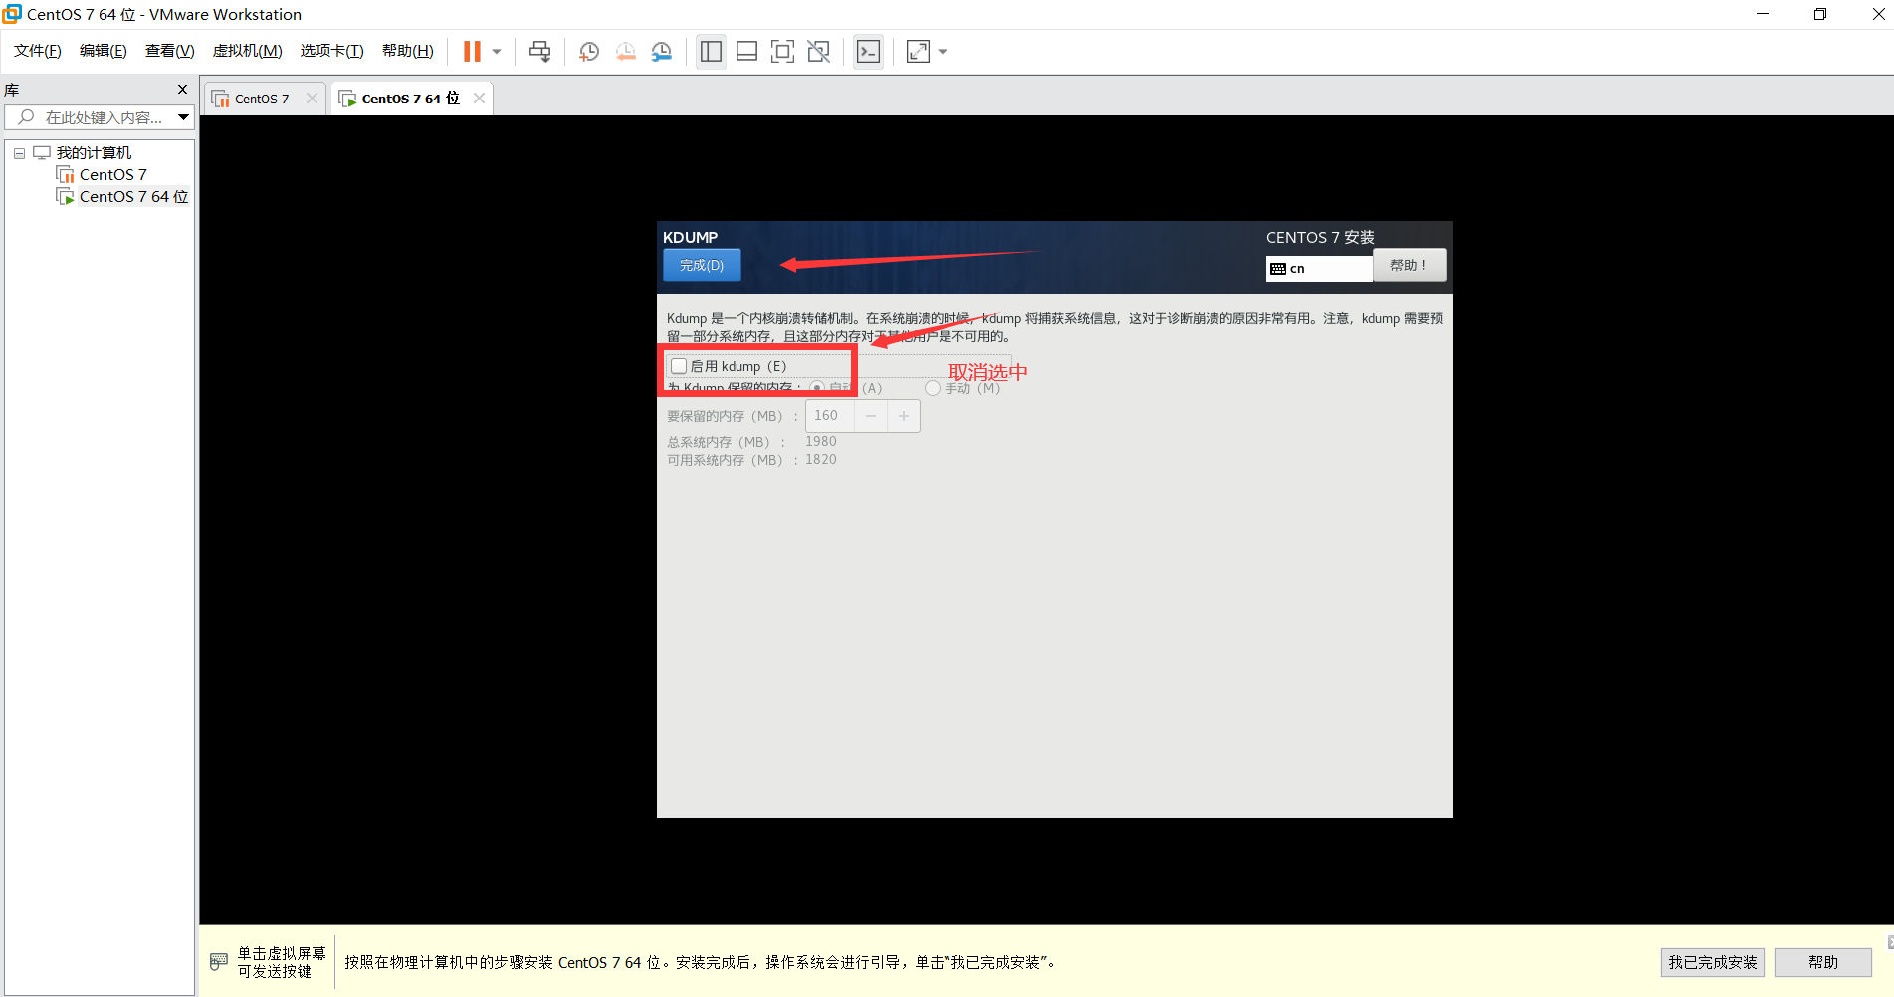This screenshot has height=997, width=1894.
Task: Decrease reserved memory with minus button
Action: (871, 416)
